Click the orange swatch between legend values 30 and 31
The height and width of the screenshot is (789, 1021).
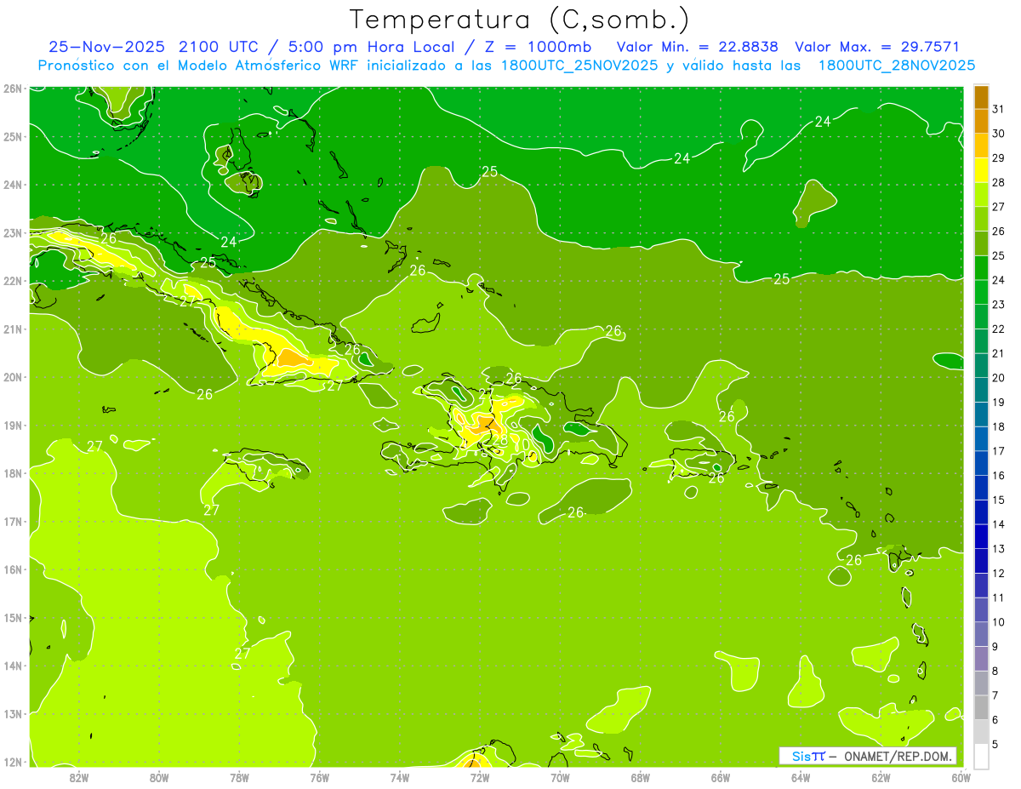pos(981,121)
